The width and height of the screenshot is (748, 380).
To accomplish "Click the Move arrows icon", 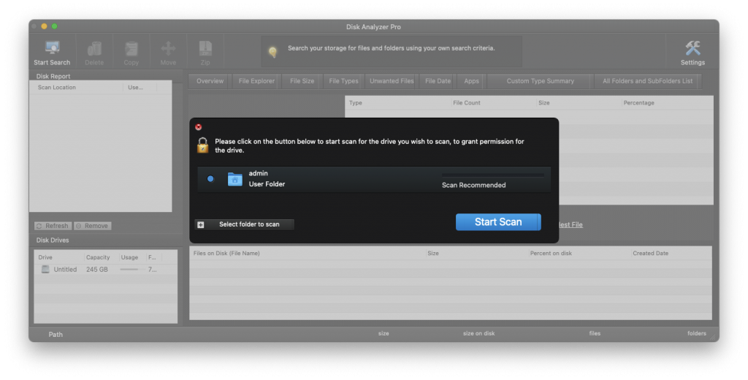I will [x=168, y=49].
